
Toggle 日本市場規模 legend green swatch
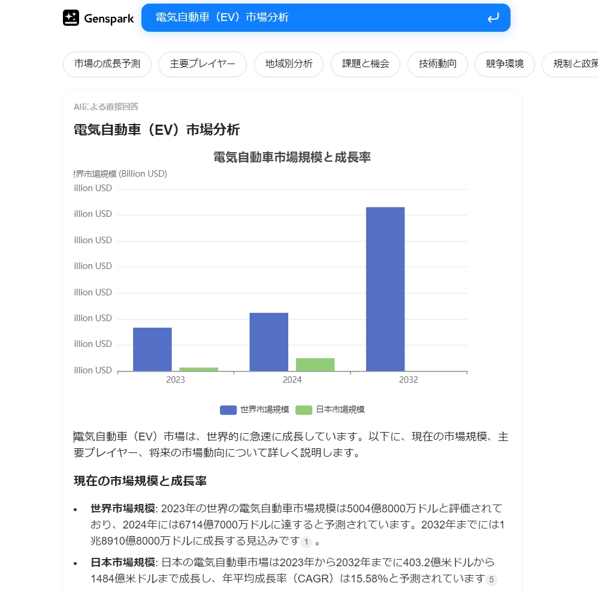pyautogui.click(x=304, y=410)
